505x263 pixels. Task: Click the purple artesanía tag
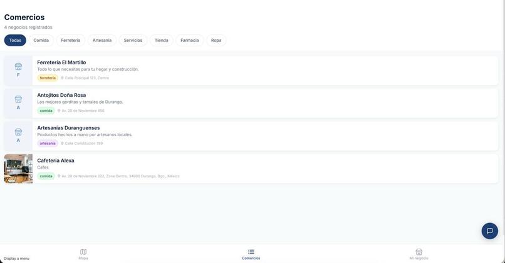pyautogui.click(x=48, y=144)
